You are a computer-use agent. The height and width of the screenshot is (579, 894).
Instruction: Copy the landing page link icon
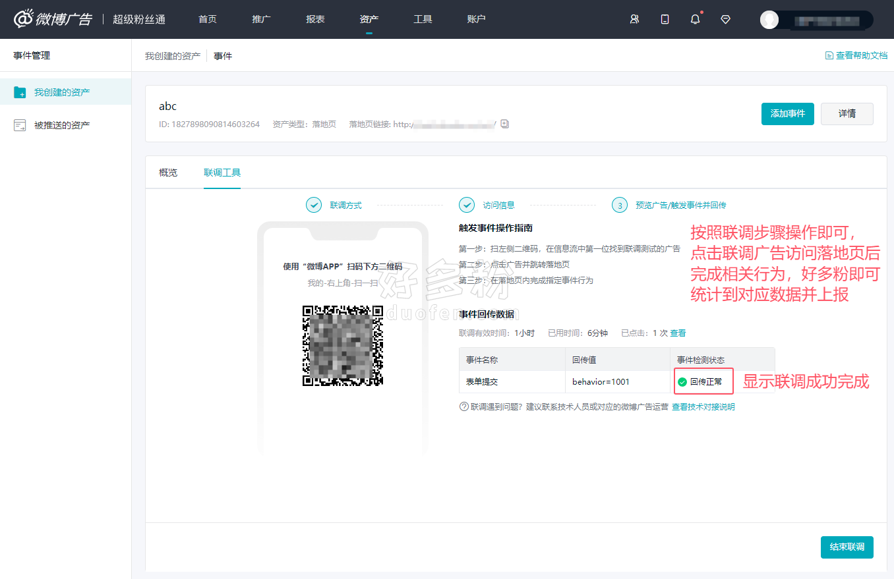point(505,124)
